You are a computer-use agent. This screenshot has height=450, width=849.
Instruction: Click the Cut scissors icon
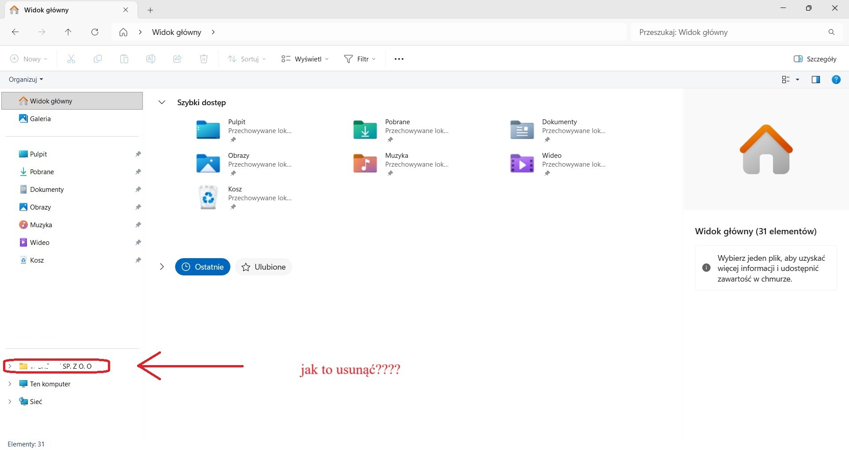71,59
